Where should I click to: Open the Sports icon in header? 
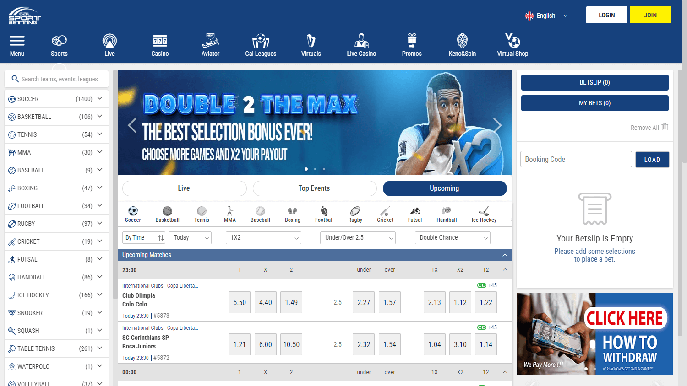pyautogui.click(x=59, y=41)
